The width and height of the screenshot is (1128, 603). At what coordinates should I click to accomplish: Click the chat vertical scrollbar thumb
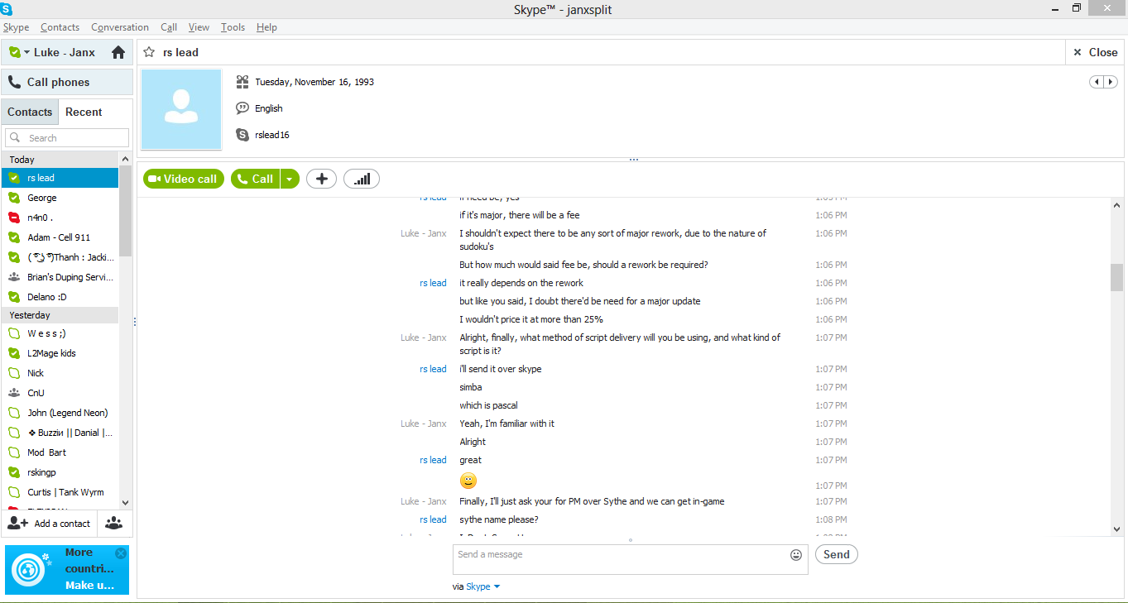click(1117, 277)
